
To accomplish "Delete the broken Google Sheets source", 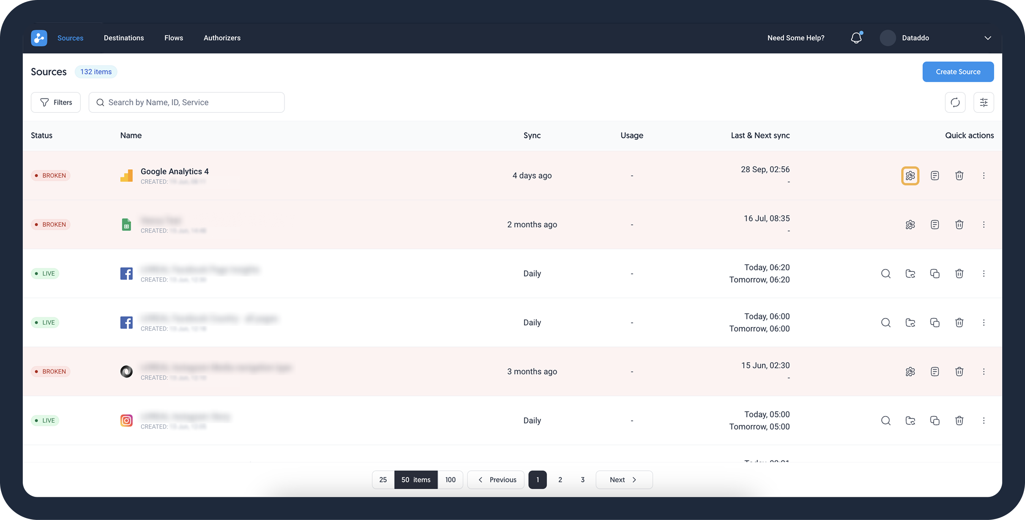I will tap(959, 224).
